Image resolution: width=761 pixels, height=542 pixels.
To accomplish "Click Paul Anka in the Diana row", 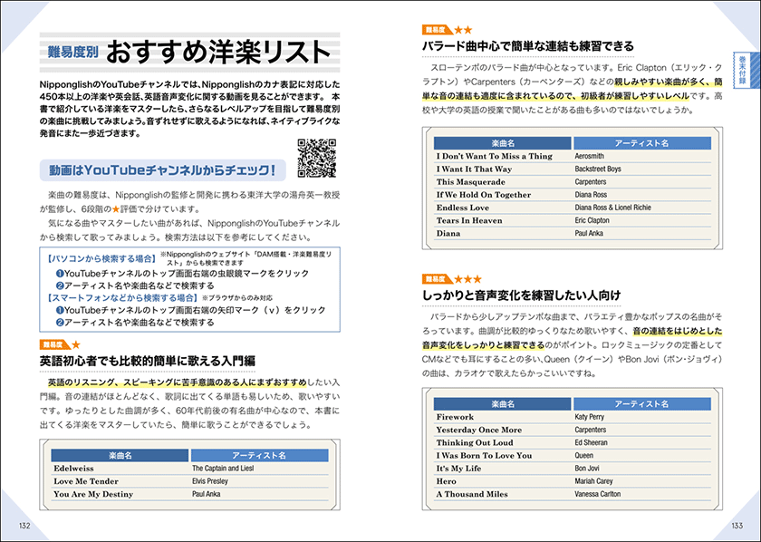I will (x=589, y=234).
